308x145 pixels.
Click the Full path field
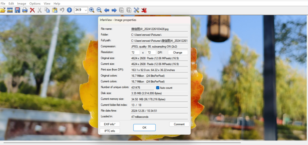coord(159,41)
